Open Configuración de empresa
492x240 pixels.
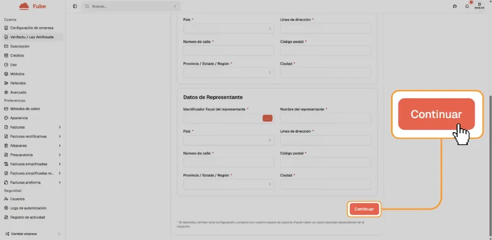[31, 28]
